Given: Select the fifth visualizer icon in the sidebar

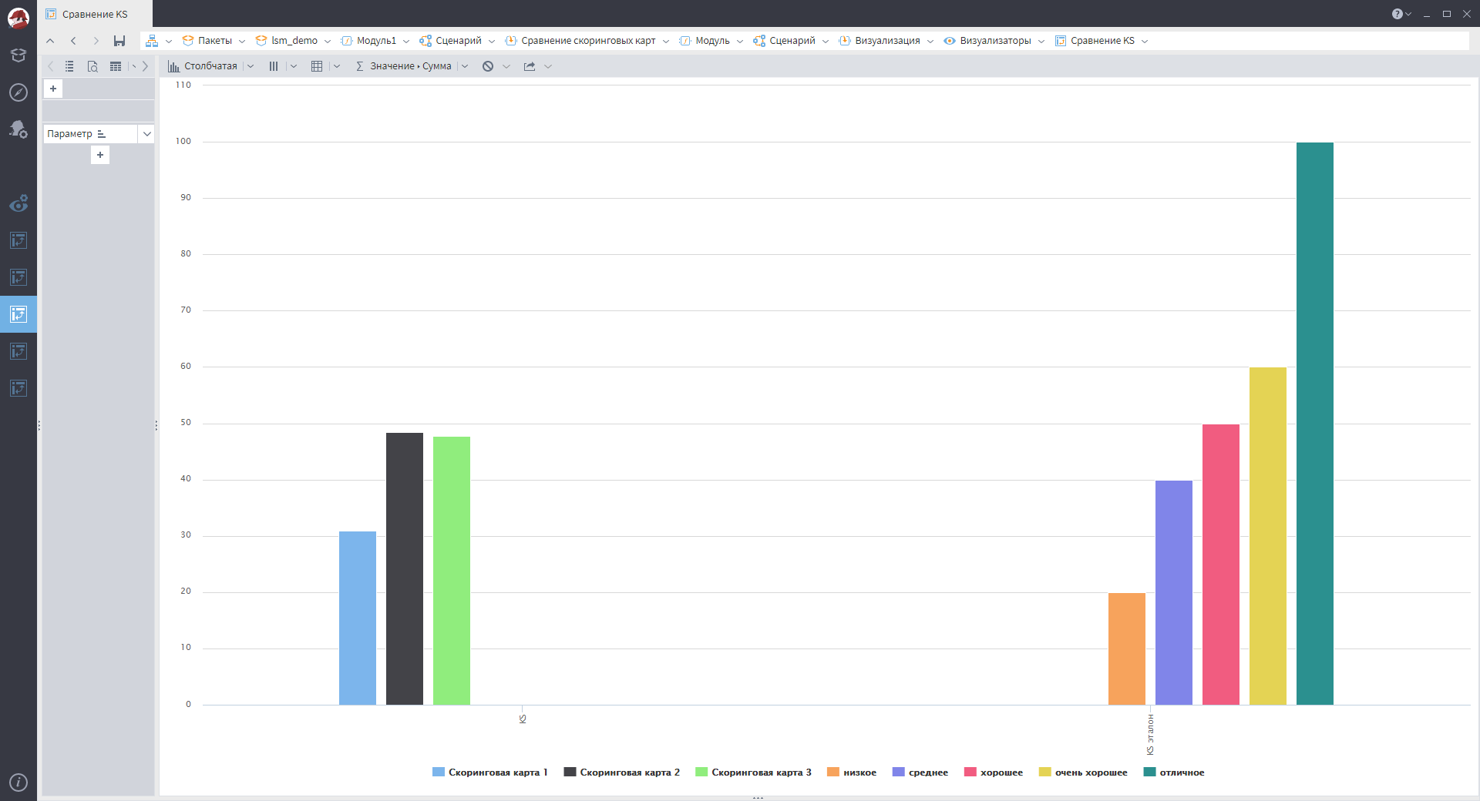Looking at the screenshot, I should point(18,388).
